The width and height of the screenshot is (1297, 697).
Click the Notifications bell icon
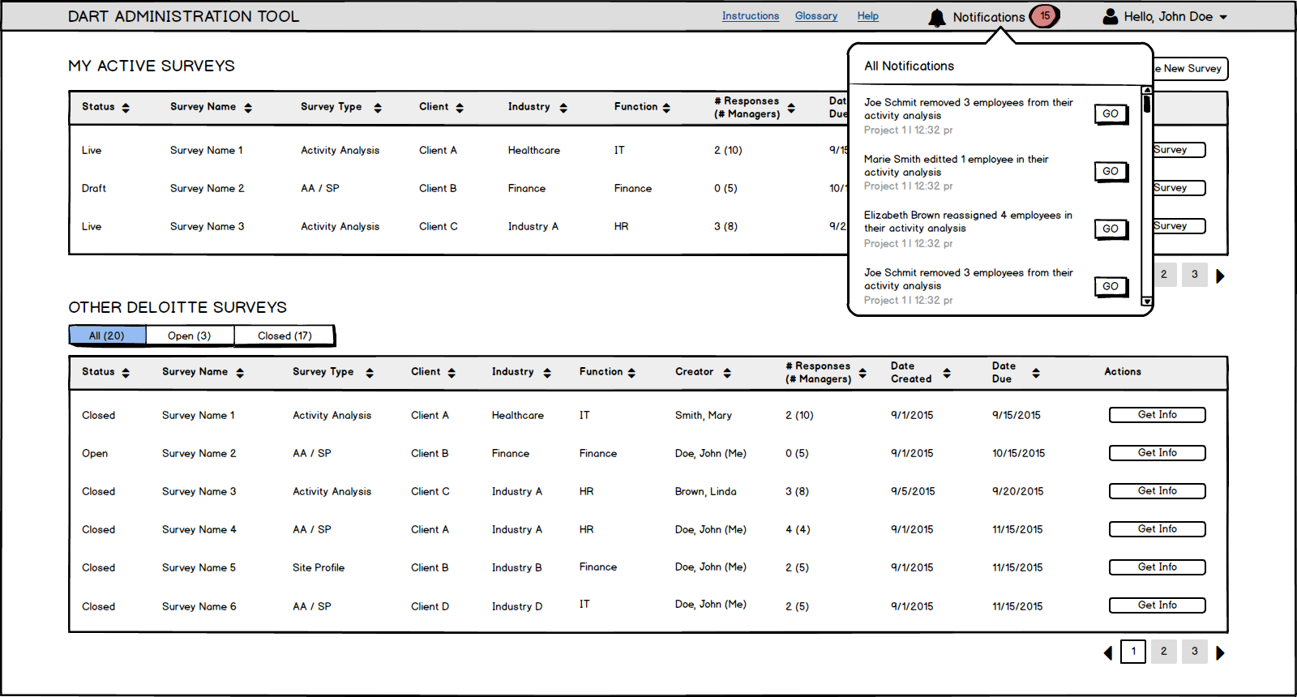point(937,17)
